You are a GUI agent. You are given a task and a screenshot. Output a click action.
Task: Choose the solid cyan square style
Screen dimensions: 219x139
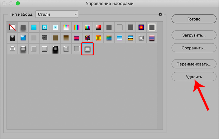(x=34, y=27)
